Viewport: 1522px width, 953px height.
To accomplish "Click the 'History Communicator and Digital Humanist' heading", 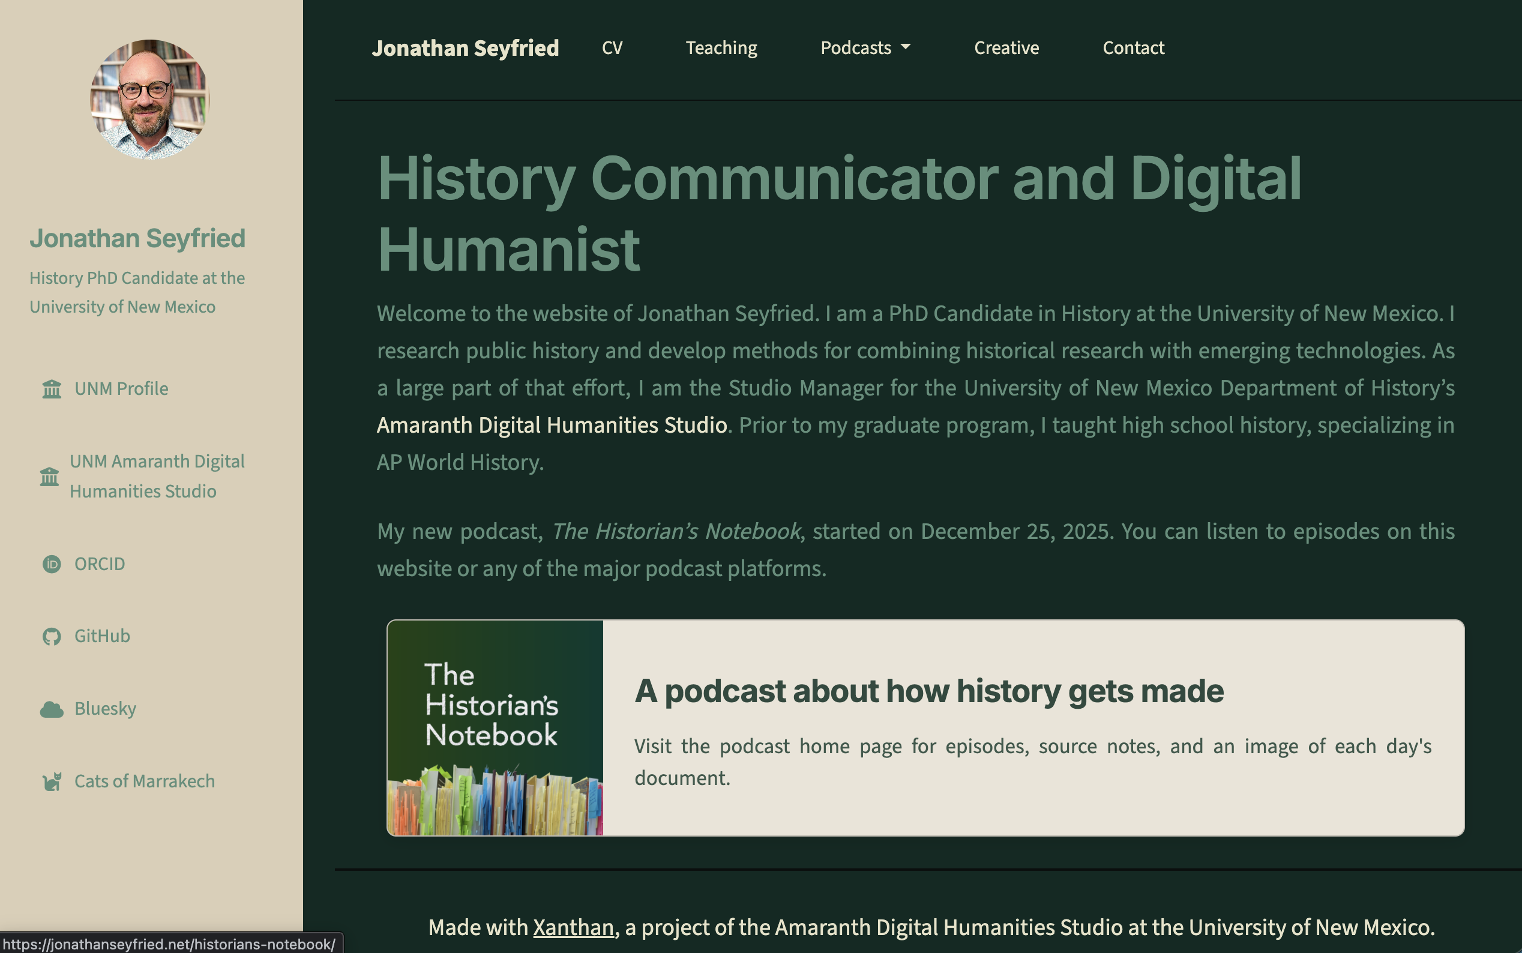I will click(840, 214).
